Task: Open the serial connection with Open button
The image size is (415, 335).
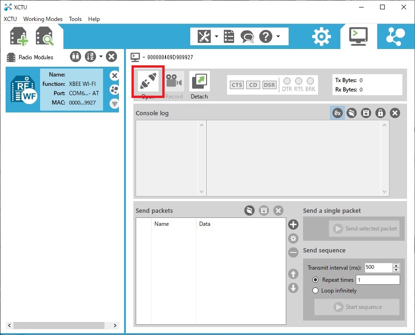Action: [148, 81]
